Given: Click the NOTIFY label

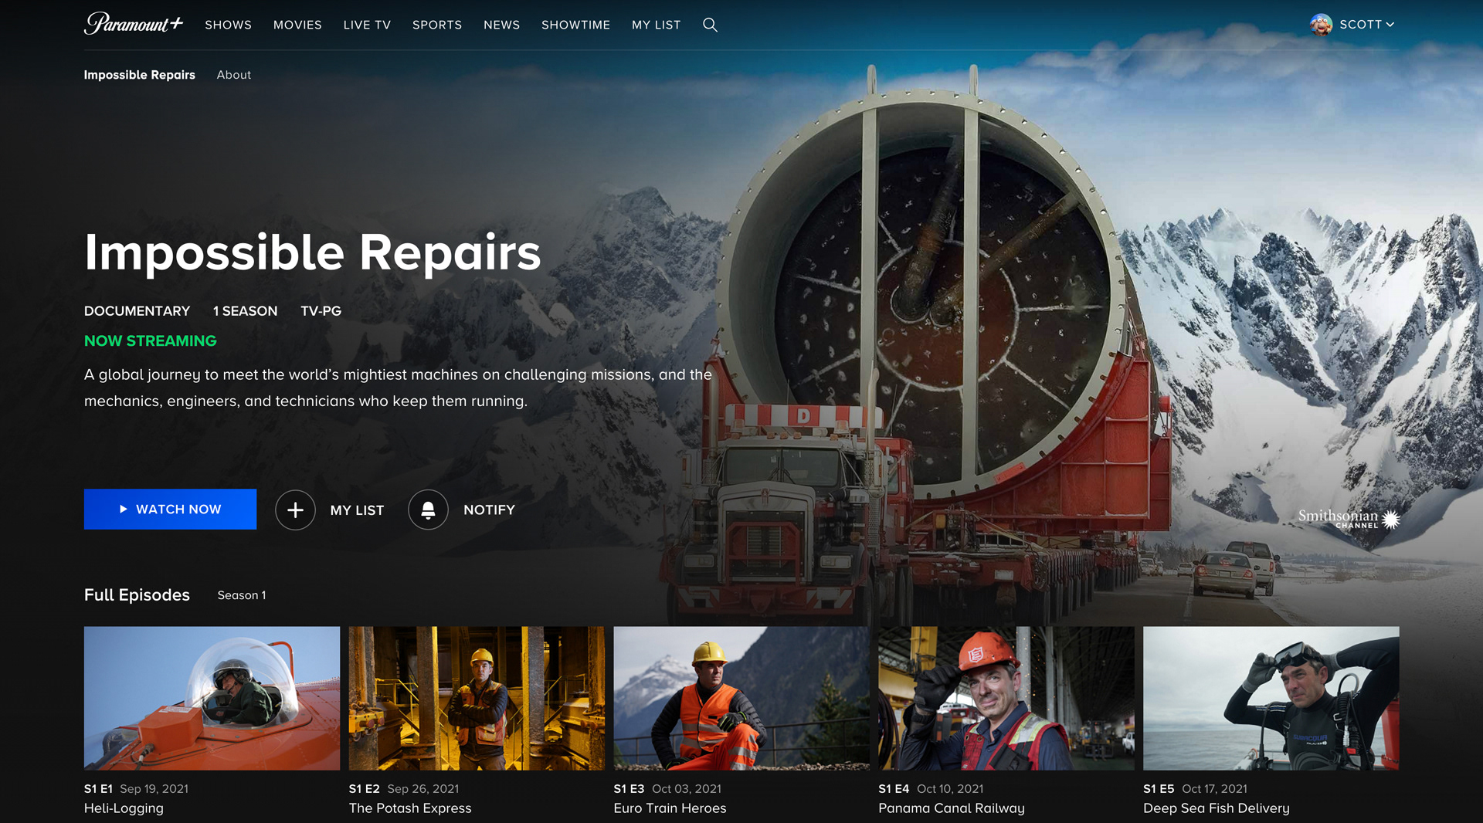Looking at the screenshot, I should pos(489,510).
